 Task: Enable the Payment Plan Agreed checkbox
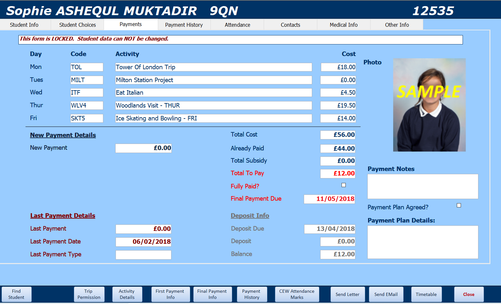pos(459,205)
